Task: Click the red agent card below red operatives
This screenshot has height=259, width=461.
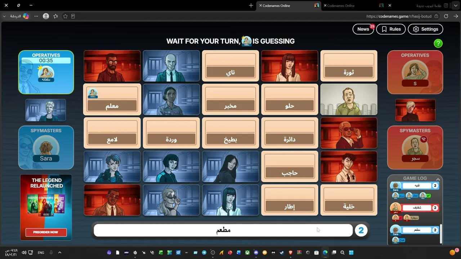Action: [x=415, y=110]
